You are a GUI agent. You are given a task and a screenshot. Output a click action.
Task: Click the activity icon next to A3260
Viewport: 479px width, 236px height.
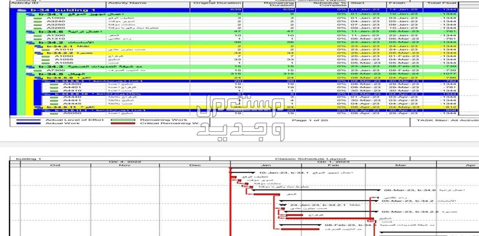coord(38,28)
